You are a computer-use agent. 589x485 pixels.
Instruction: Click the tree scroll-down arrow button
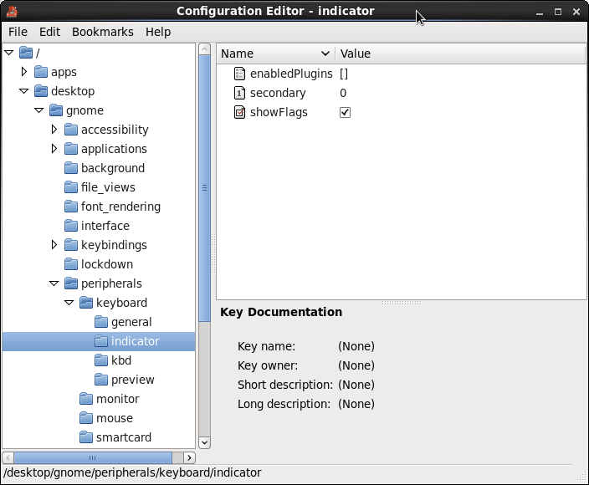click(204, 442)
